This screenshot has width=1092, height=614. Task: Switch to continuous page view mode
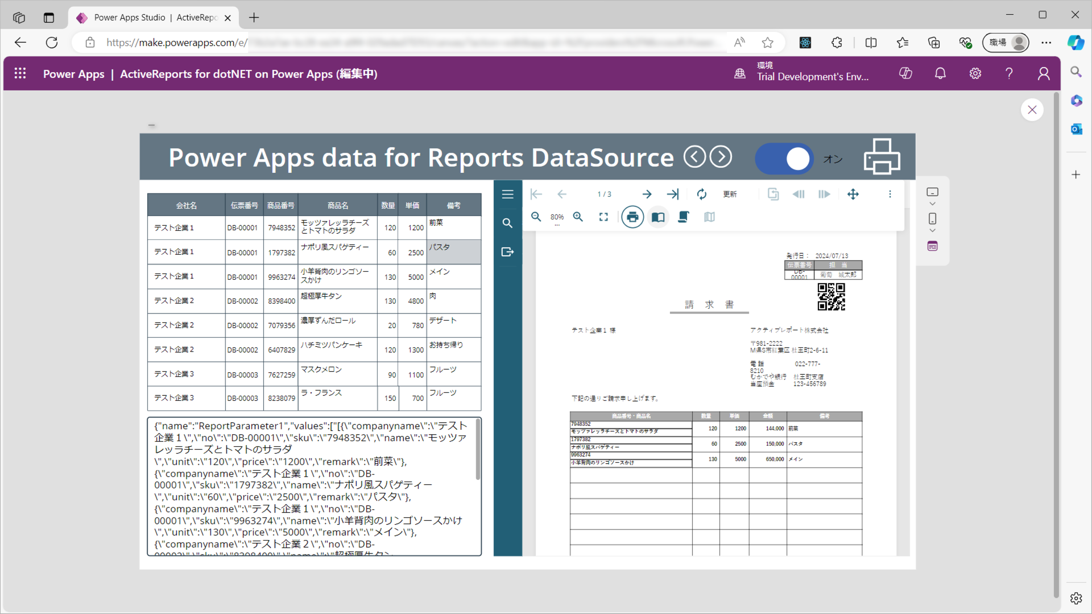(684, 217)
